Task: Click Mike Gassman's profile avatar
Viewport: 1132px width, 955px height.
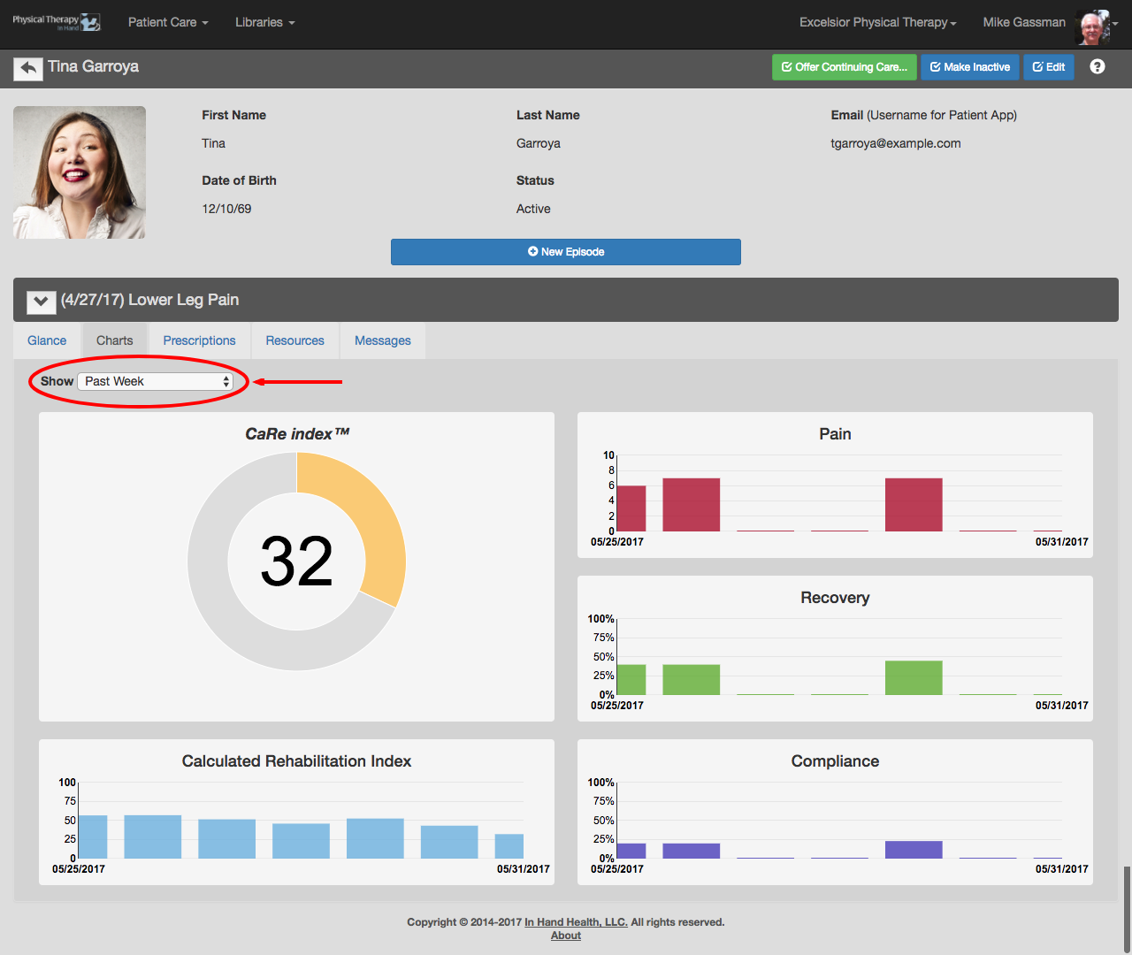Action: tap(1091, 26)
